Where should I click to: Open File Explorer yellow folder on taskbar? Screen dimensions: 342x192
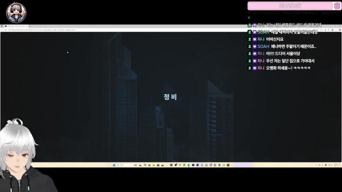click(154, 165)
